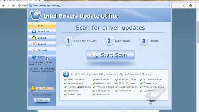The height and width of the screenshot is (112, 199).
Task: Open a new browser tab
Action: coord(42,1)
